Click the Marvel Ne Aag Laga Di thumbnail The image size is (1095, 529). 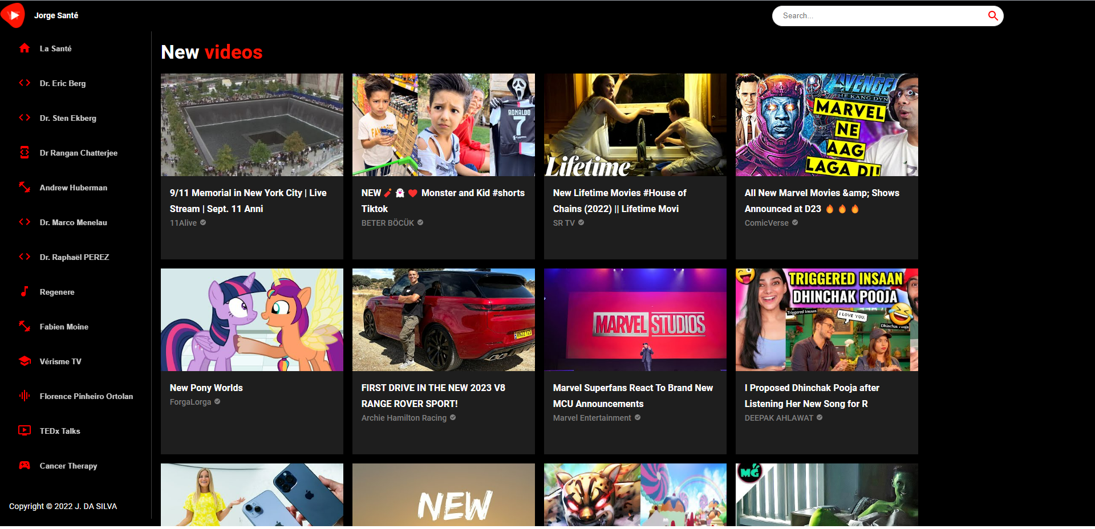click(x=827, y=125)
